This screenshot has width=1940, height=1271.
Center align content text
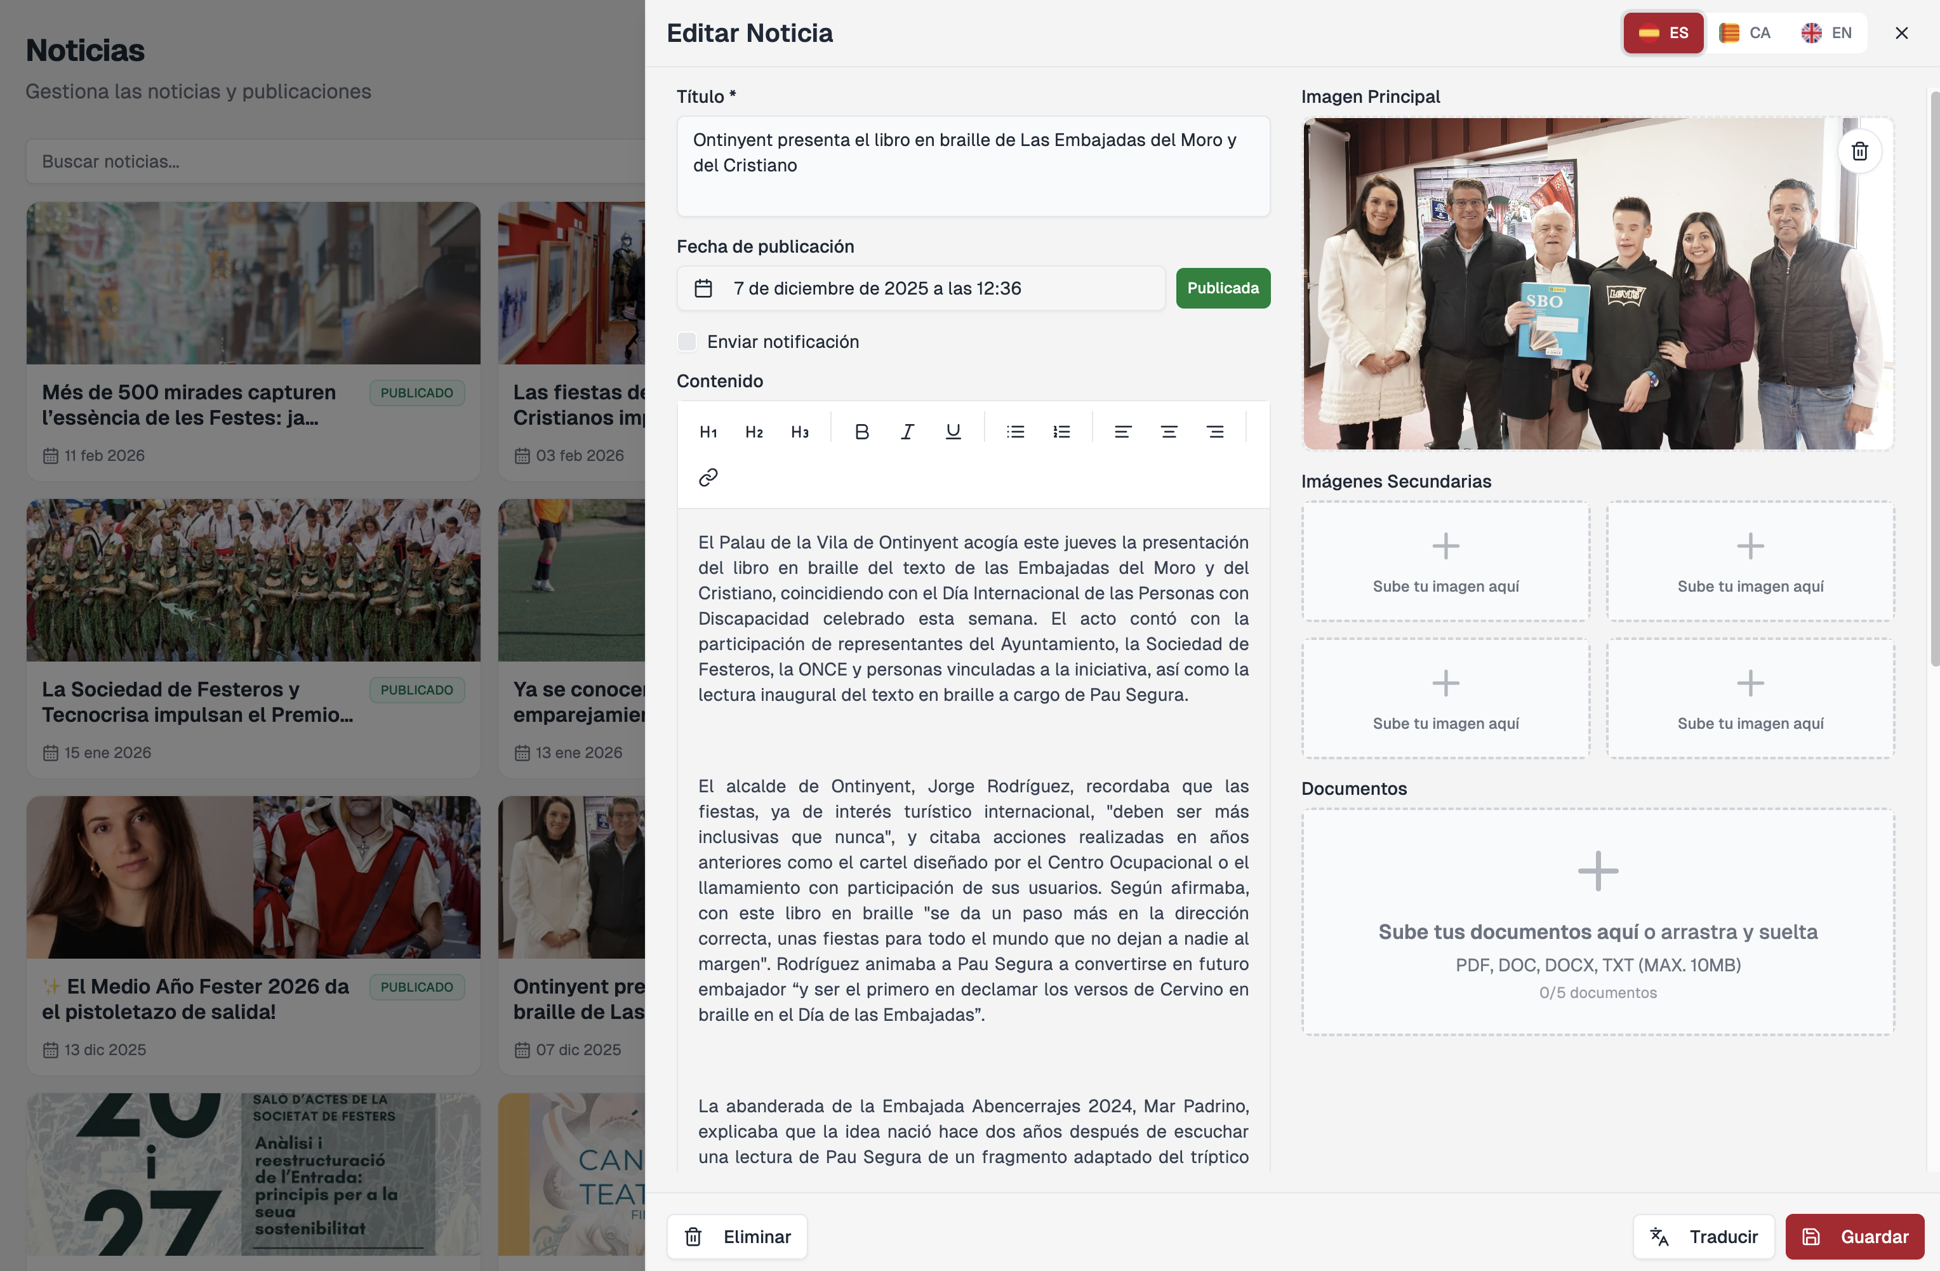point(1169,432)
